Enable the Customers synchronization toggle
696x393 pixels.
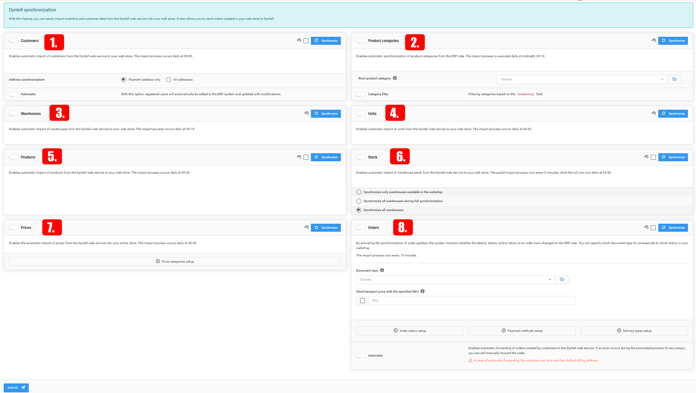click(x=14, y=41)
